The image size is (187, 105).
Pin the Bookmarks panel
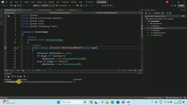coord(140,73)
